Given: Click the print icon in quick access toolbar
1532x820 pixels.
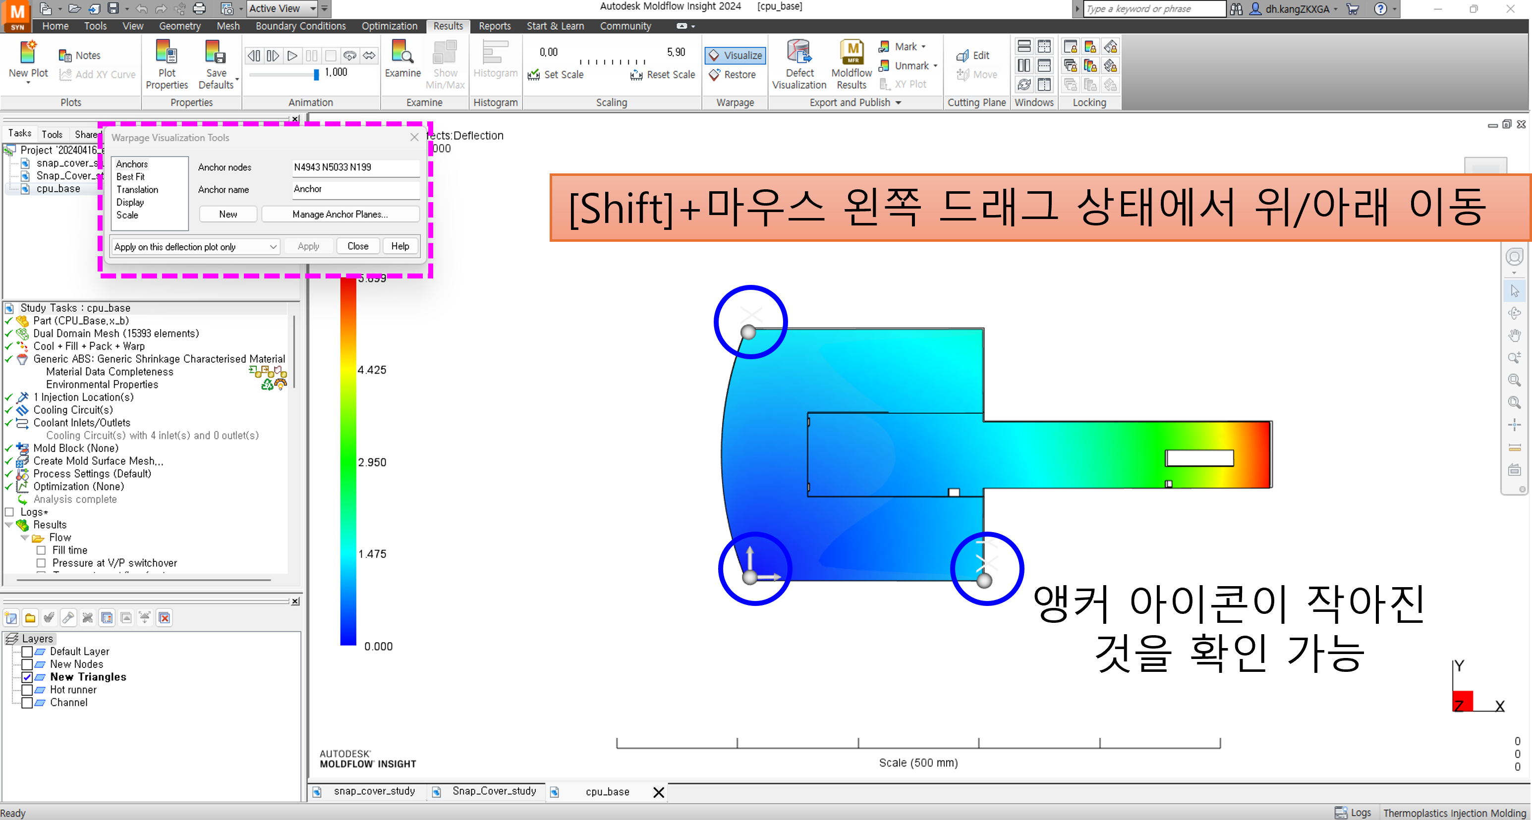Looking at the screenshot, I should point(199,8).
